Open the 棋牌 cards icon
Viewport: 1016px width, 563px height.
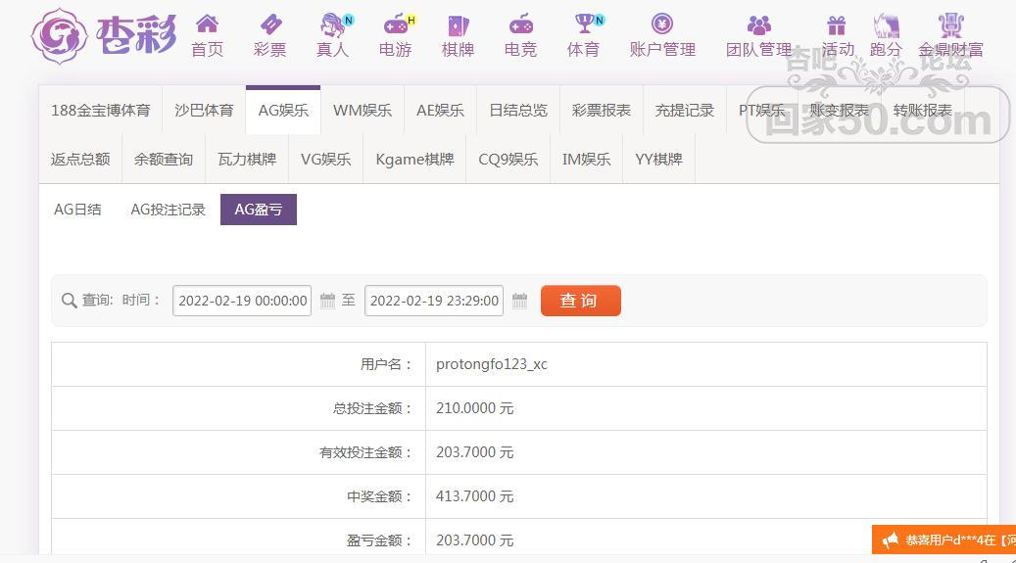459,25
